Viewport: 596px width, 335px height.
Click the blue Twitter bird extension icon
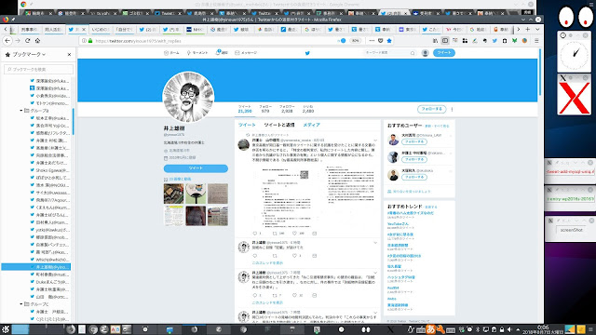tap(494, 41)
